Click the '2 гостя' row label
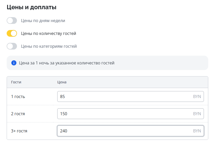Screen dimensions: 217x146 coord(18,114)
